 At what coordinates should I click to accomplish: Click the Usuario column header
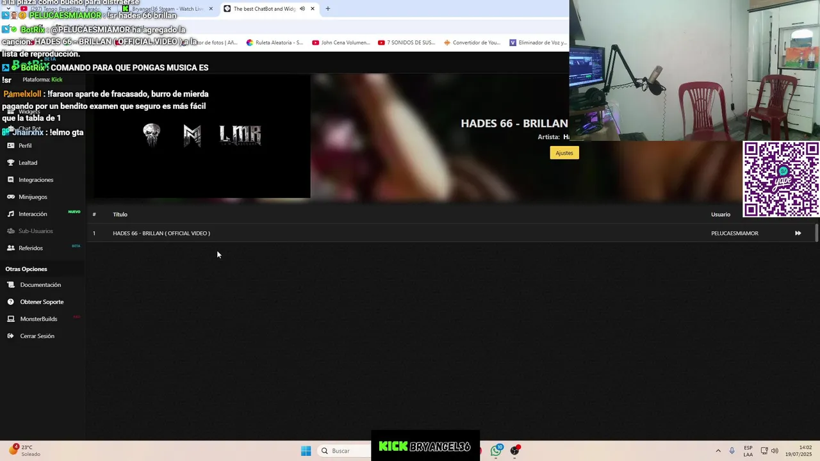721,214
